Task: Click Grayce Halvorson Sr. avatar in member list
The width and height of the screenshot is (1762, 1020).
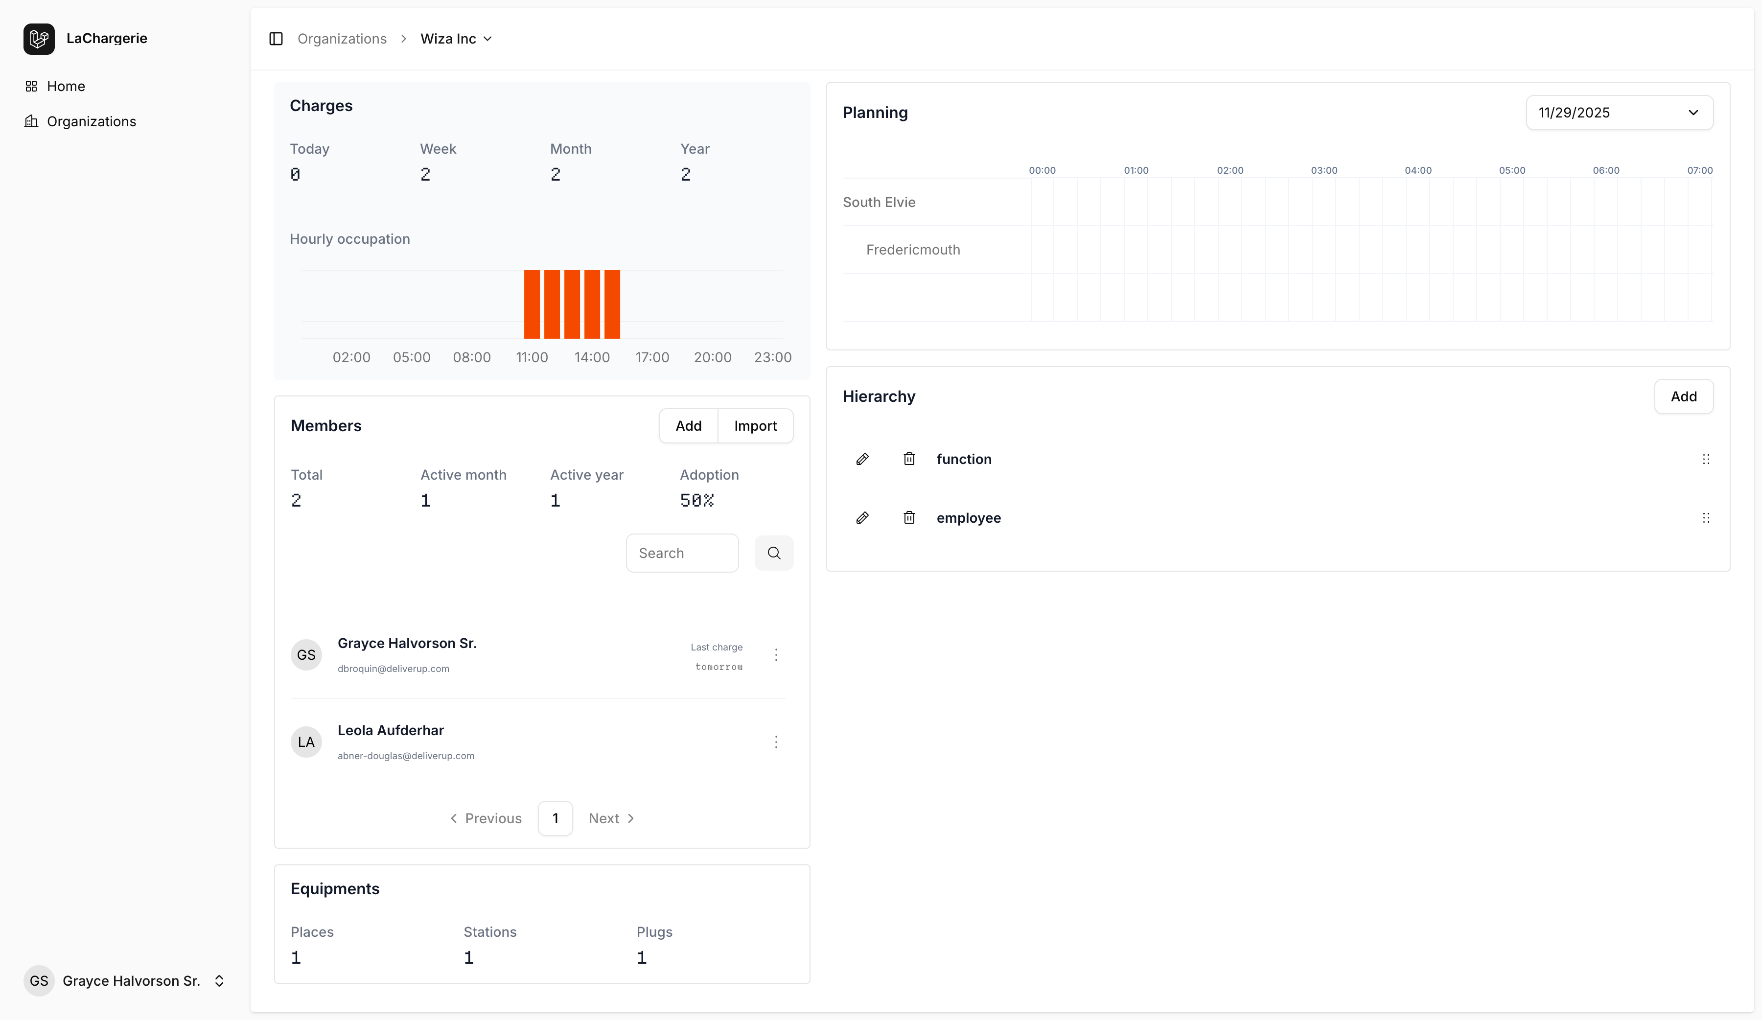Action: 306,654
